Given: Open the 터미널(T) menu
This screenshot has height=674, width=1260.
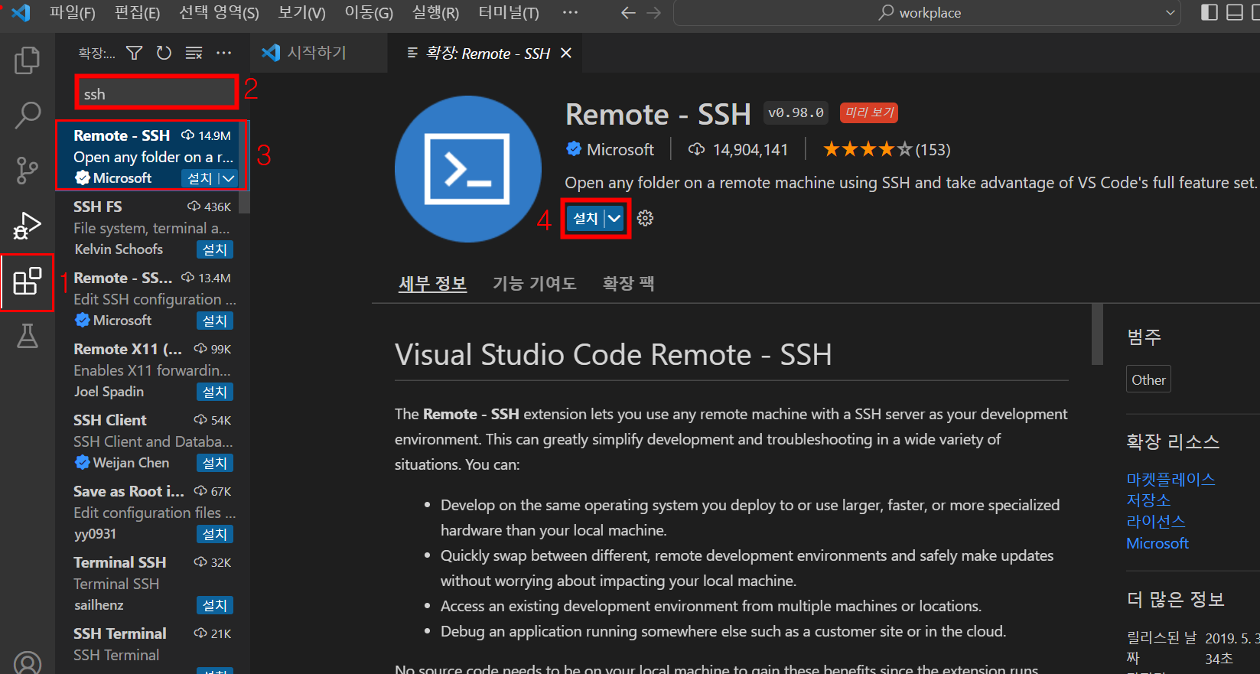Looking at the screenshot, I should pos(509,13).
